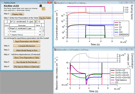Select the temperature value cell showing -46
The image size is (135, 94).
[x=38, y=35]
